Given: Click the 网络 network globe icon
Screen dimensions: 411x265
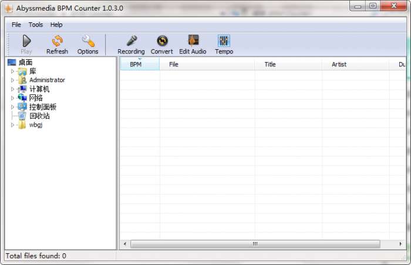Looking at the screenshot, I should (22, 98).
